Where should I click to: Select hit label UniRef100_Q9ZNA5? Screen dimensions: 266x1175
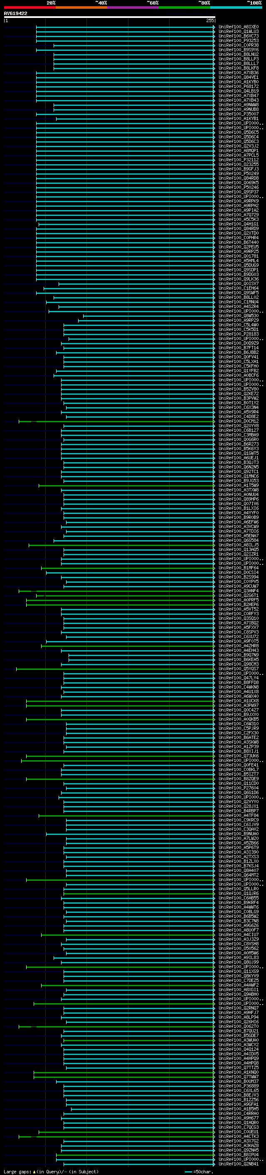click(238, 1150)
